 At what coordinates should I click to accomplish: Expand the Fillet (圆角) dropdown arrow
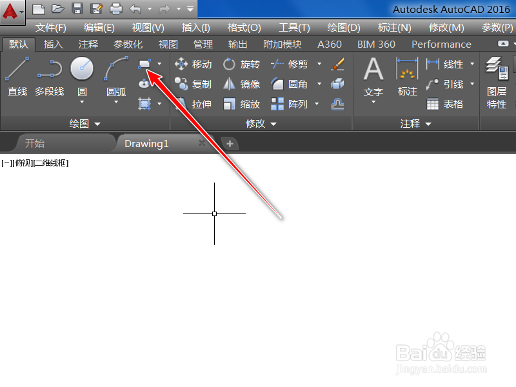319,84
